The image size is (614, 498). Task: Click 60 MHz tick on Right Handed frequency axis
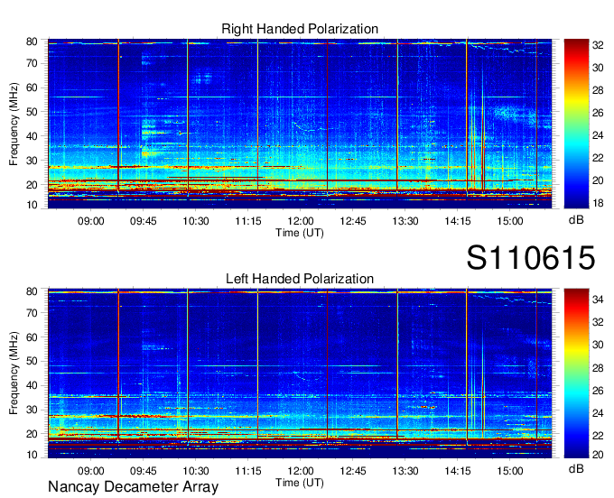tap(32, 88)
